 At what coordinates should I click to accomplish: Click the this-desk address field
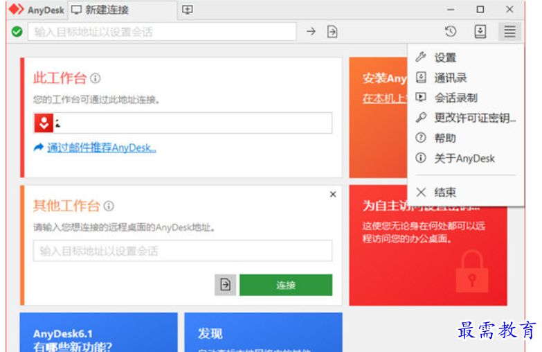coord(183,123)
